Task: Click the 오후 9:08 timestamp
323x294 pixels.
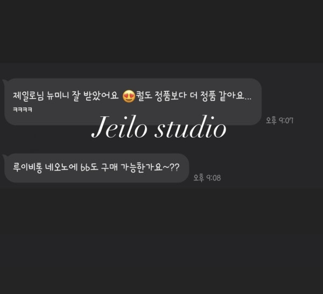Action: point(207,178)
